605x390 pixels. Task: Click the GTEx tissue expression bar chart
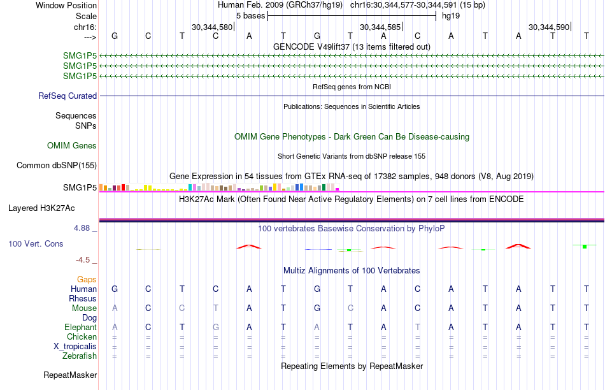click(x=219, y=187)
